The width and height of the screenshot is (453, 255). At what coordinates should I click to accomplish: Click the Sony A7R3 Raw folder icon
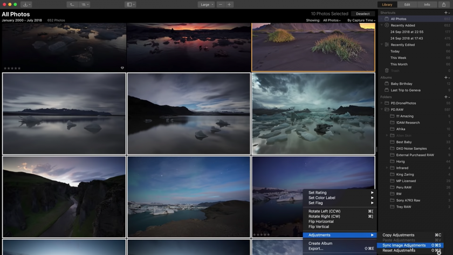pyautogui.click(x=392, y=200)
